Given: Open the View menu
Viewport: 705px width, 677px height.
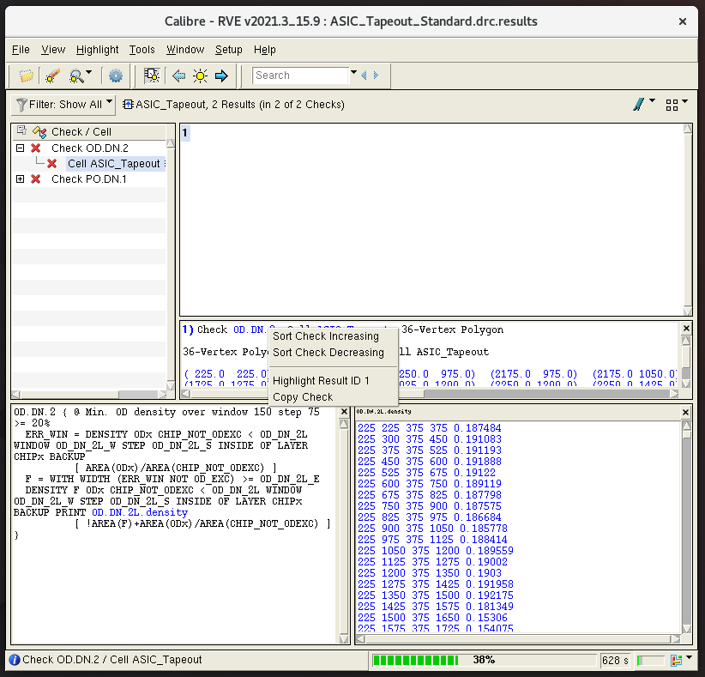Looking at the screenshot, I should point(53,50).
